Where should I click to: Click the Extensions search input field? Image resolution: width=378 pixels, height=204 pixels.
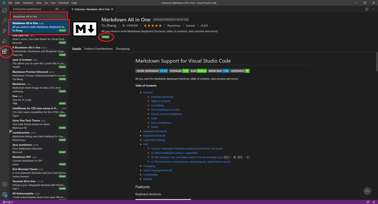tap(39, 16)
